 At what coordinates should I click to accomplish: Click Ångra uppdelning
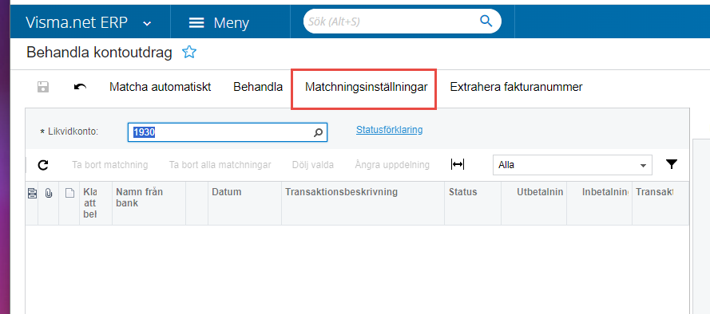click(x=392, y=165)
